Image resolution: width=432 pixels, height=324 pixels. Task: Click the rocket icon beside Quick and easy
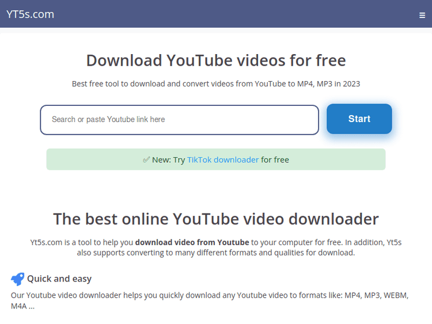[x=17, y=279]
